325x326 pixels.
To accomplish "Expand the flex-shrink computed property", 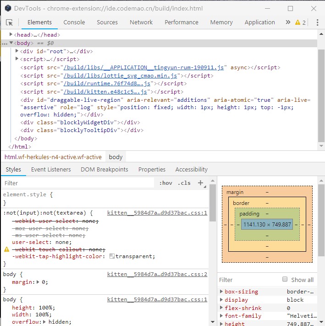I will point(221,308).
